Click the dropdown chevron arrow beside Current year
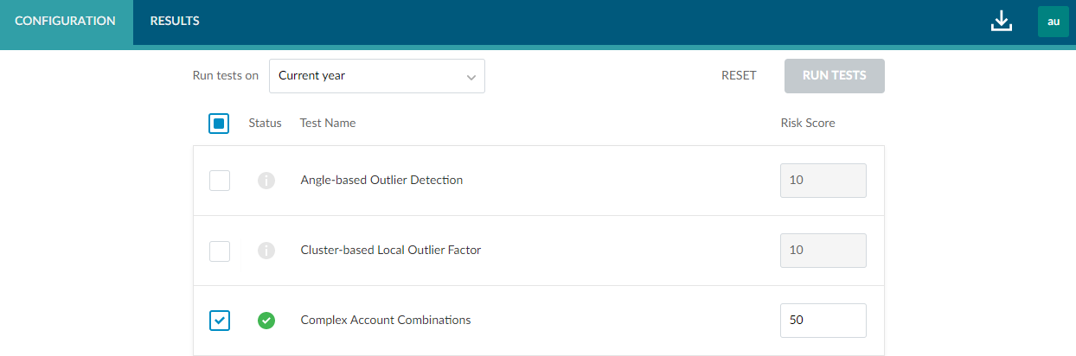Screen dimensions: 1076x356 [x=471, y=77]
